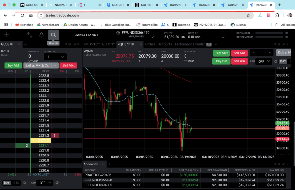Open DOM ATM OFF dropdown
The width and height of the screenshot is (295, 190).
coord(45,183)
